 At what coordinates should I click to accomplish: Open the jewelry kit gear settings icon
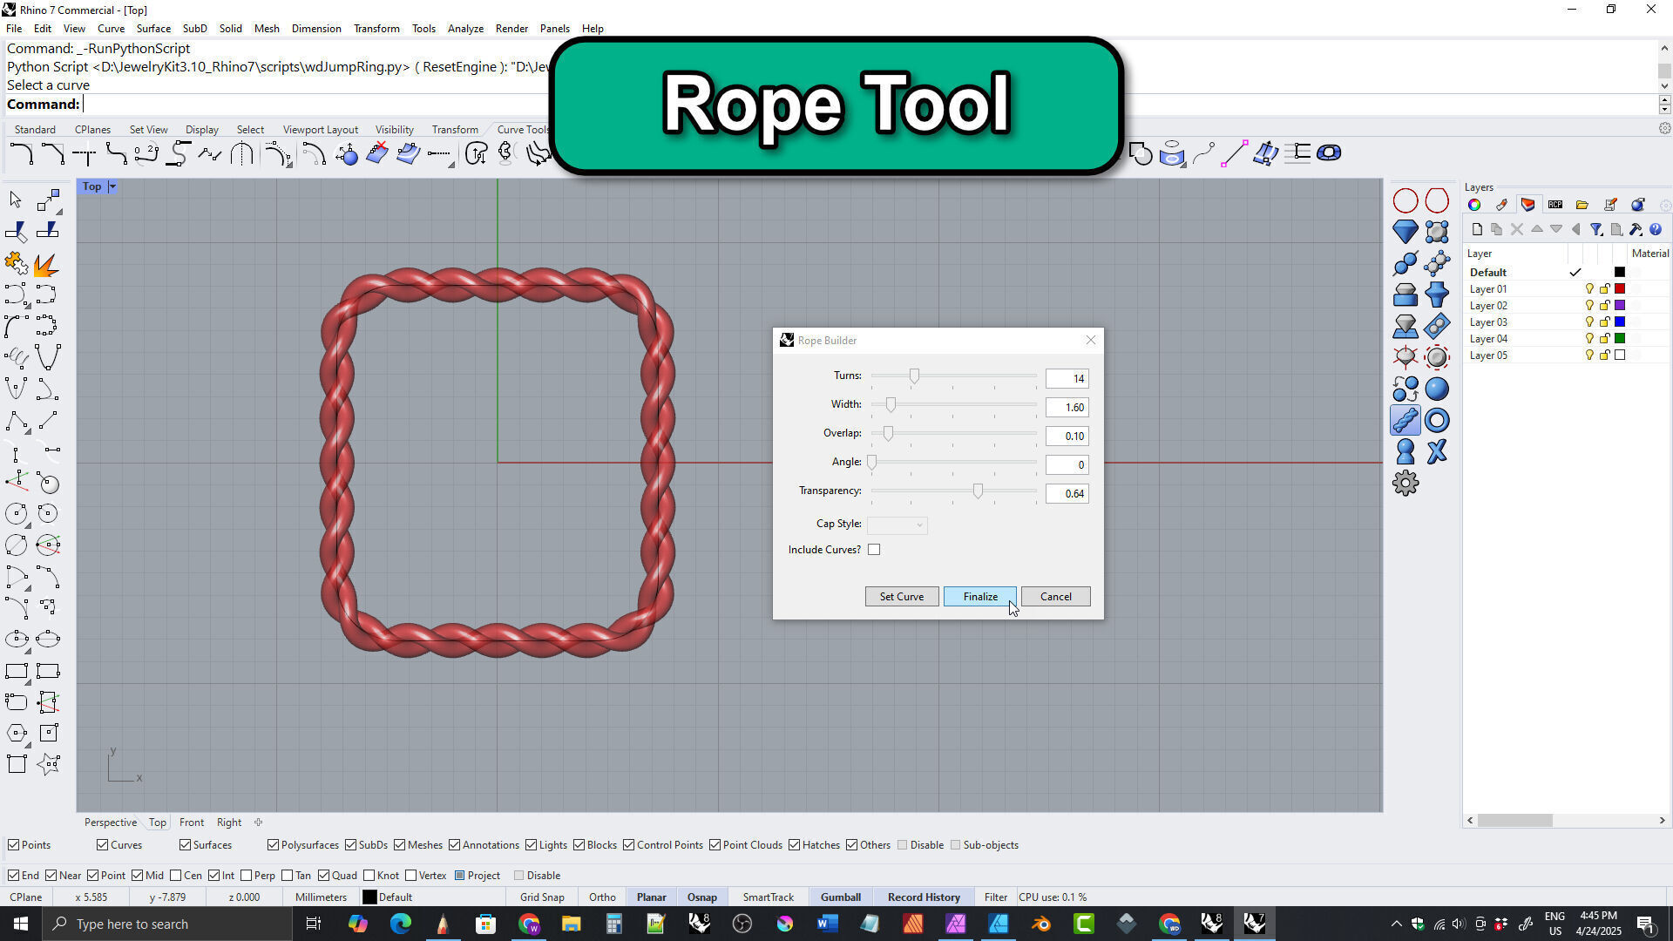click(1405, 484)
